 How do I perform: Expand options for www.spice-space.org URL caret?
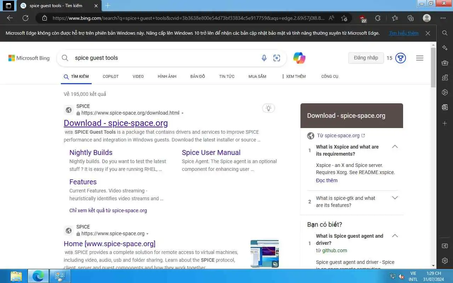coord(147,234)
